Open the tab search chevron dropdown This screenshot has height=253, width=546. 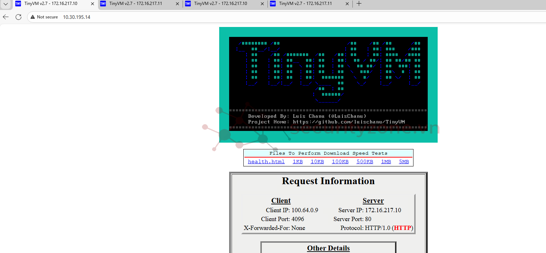[6, 4]
